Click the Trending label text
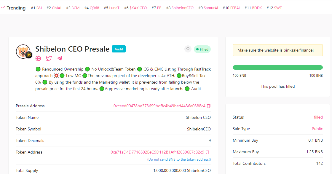 coord(16,8)
